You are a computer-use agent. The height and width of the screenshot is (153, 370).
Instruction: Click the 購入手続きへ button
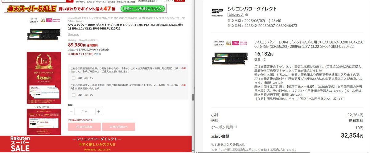118,127
